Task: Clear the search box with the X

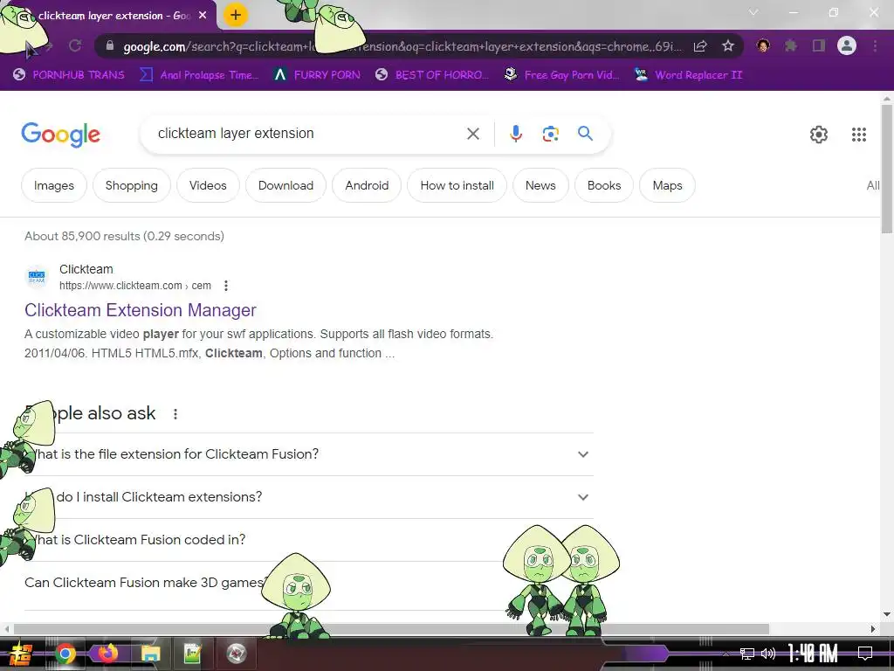Action: pos(472,134)
